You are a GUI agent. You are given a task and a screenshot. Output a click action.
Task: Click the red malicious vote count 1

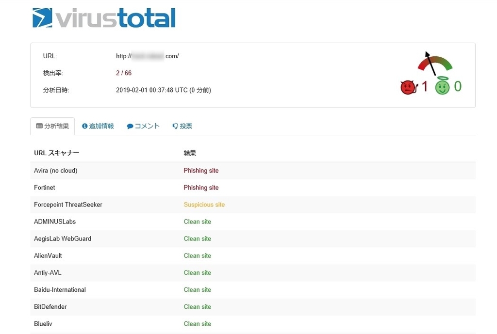425,86
